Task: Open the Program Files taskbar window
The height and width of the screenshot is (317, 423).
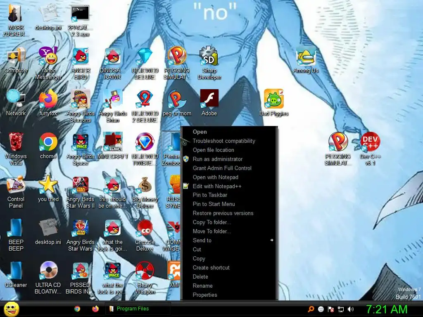Action: click(x=138, y=309)
